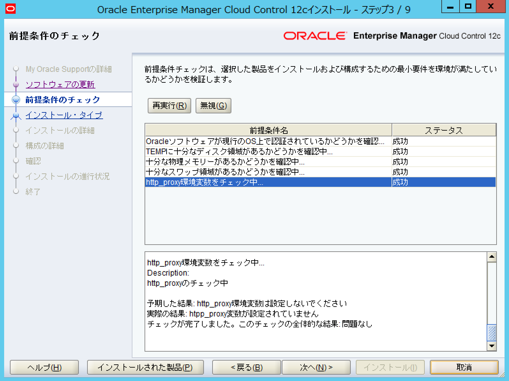Go to the インストール・タイプ step link
The width and height of the screenshot is (509, 381).
click(x=64, y=115)
